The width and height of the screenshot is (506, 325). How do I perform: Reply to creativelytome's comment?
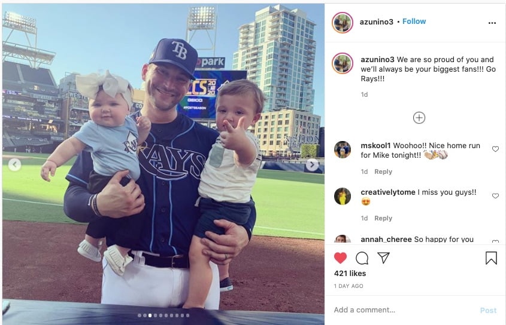383,218
